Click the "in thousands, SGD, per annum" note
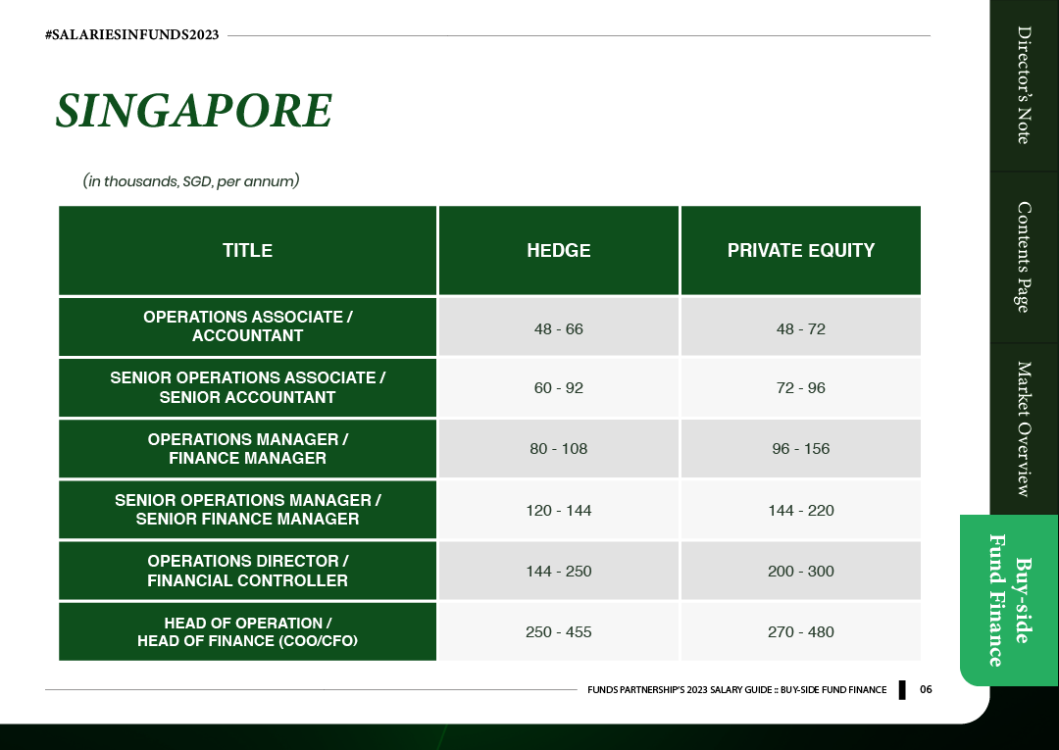The image size is (1059, 750). (191, 181)
